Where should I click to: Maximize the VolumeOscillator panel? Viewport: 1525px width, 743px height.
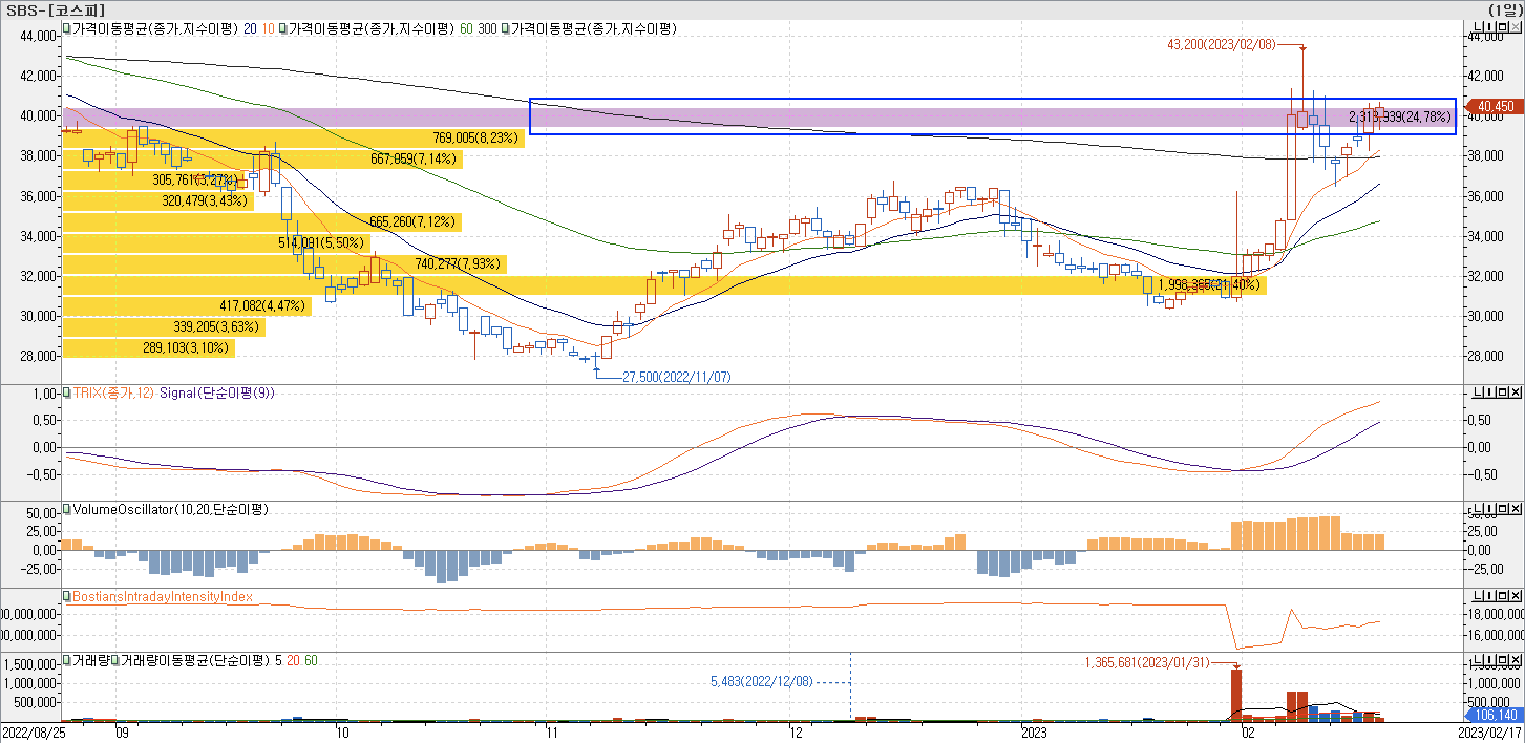pyautogui.click(x=1503, y=508)
